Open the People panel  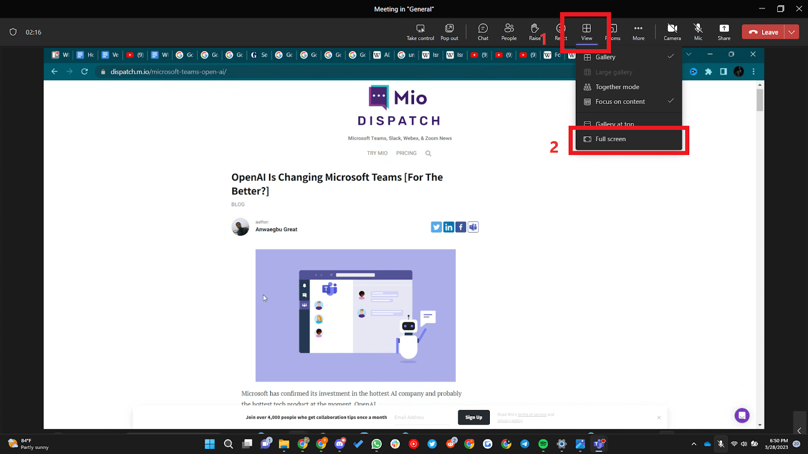pyautogui.click(x=509, y=31)
